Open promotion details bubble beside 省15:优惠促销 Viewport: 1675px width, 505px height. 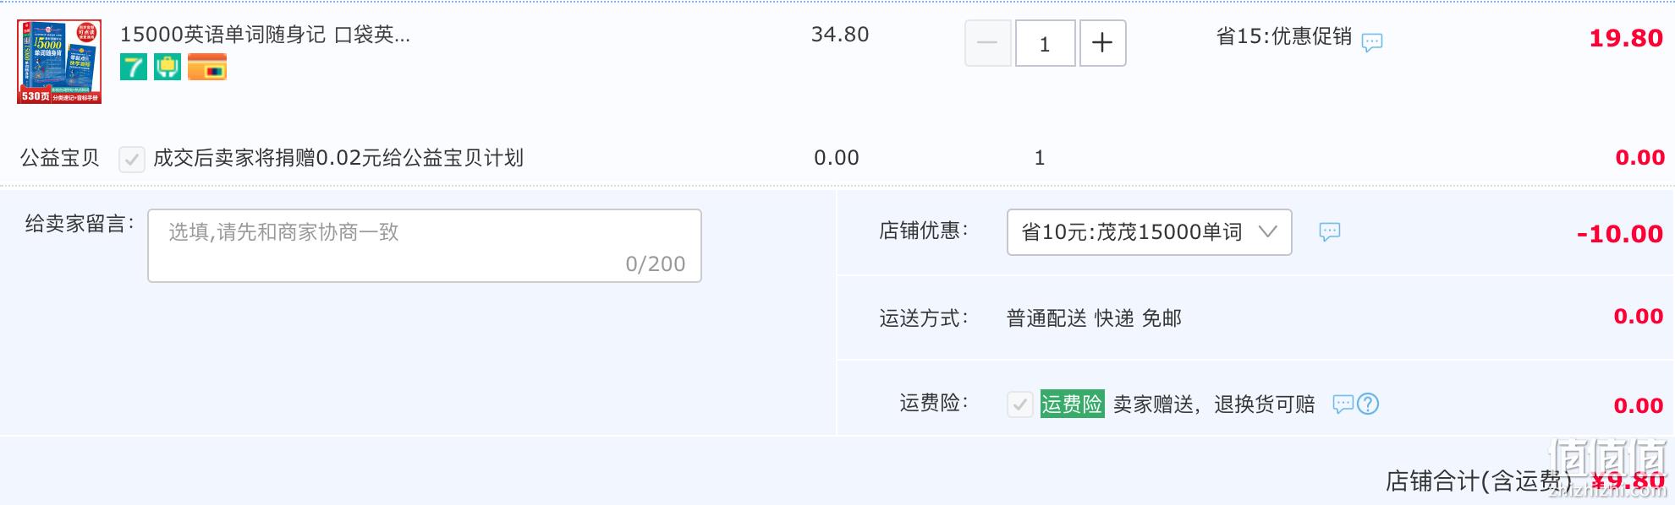coord(1372,42)
